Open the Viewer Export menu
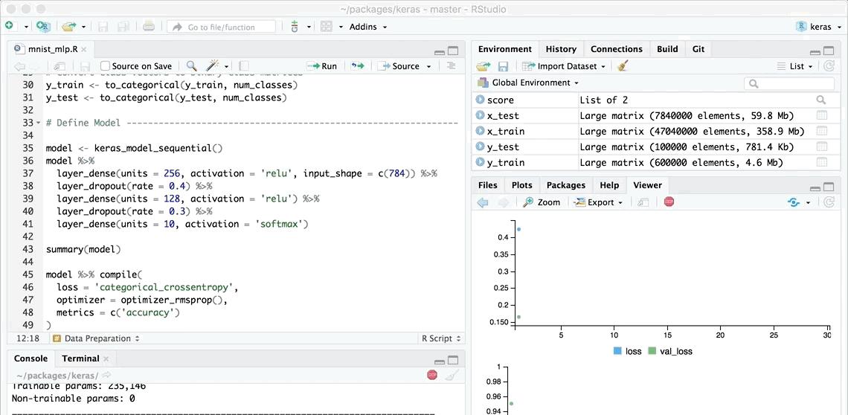This screenshot has width=848, height=415. pyautogui.click(x=599, y=202)
